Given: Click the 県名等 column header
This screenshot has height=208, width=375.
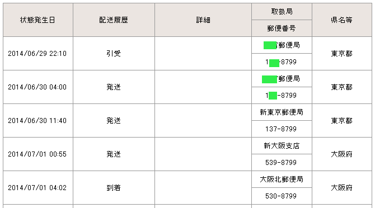Looking at the screenshot, I should click(x=342, y=20).
